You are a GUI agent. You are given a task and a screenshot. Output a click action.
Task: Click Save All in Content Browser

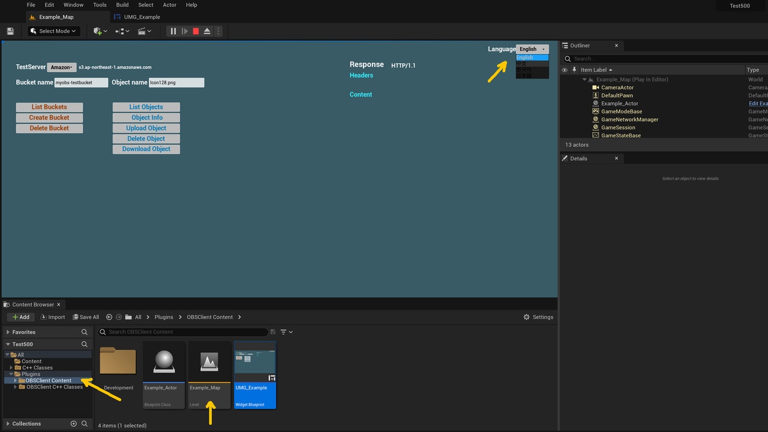(86, 317)
